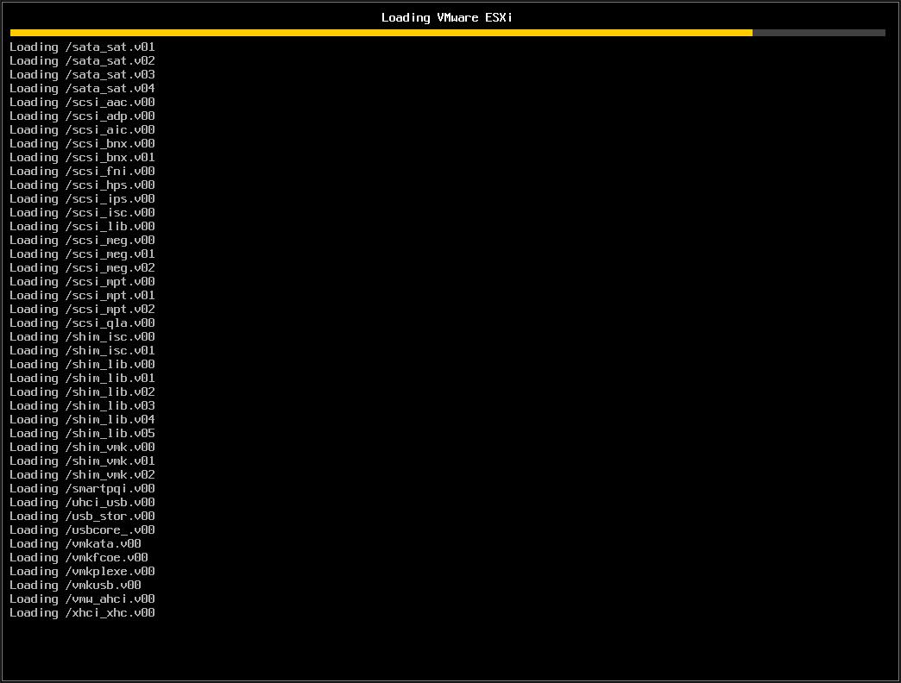Click on 'Loading /scsi_fni.v00'
901x683 pixels.
coord(82,171)
